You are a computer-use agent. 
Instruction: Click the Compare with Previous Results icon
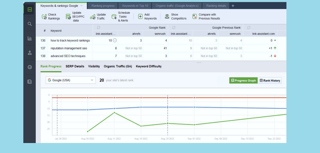pos(195,17)
